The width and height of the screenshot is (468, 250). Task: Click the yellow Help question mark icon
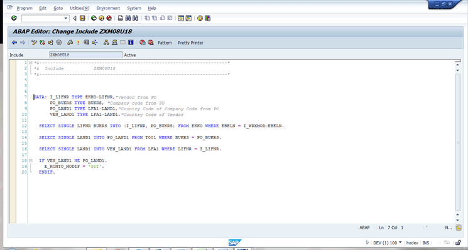[200, 18]
